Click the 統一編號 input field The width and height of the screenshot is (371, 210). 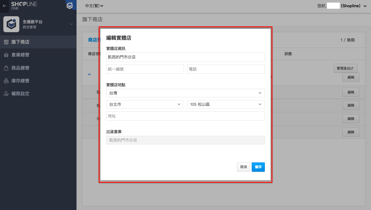[145, 69]
